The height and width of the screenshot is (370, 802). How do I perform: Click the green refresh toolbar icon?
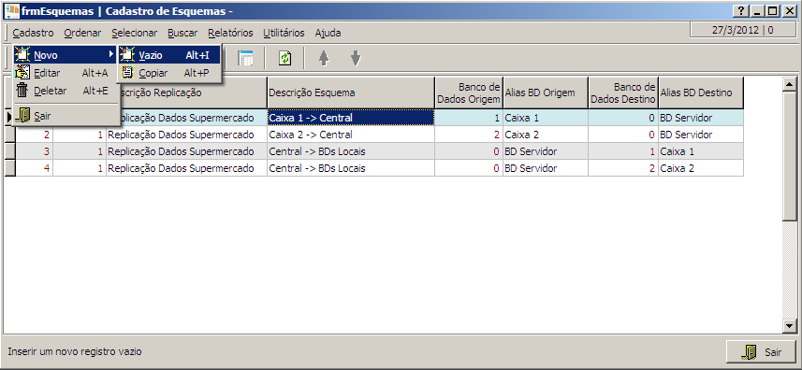(x=284, y=58)
